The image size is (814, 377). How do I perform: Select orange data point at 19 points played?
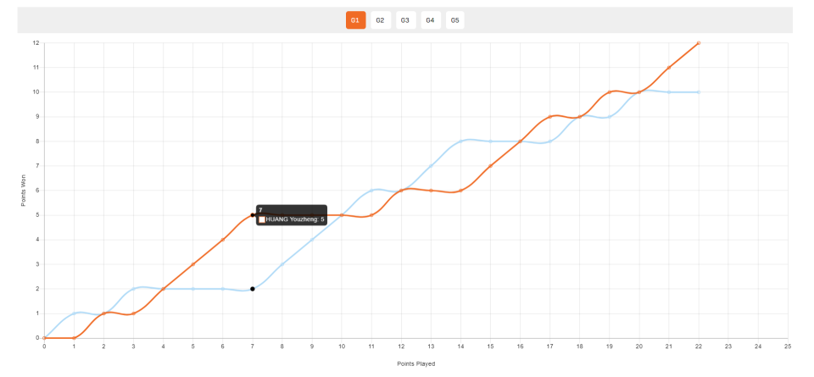coord(610,91)
